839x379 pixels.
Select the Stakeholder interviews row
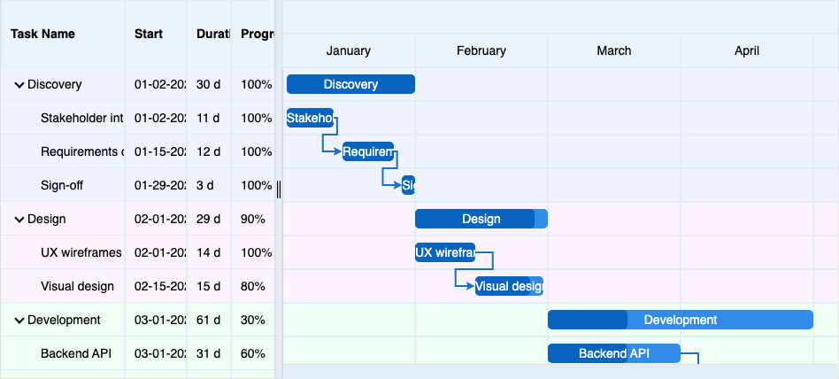click(x=81, y=119)
